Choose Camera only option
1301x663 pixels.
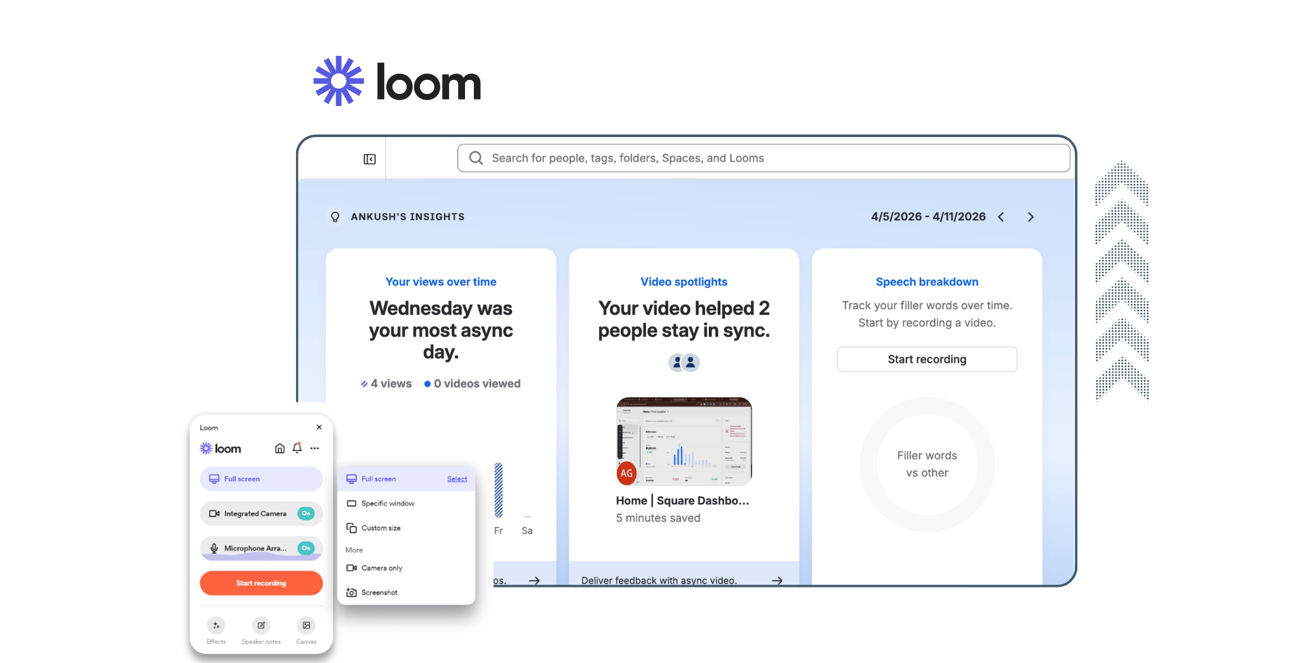pos(407,568)
